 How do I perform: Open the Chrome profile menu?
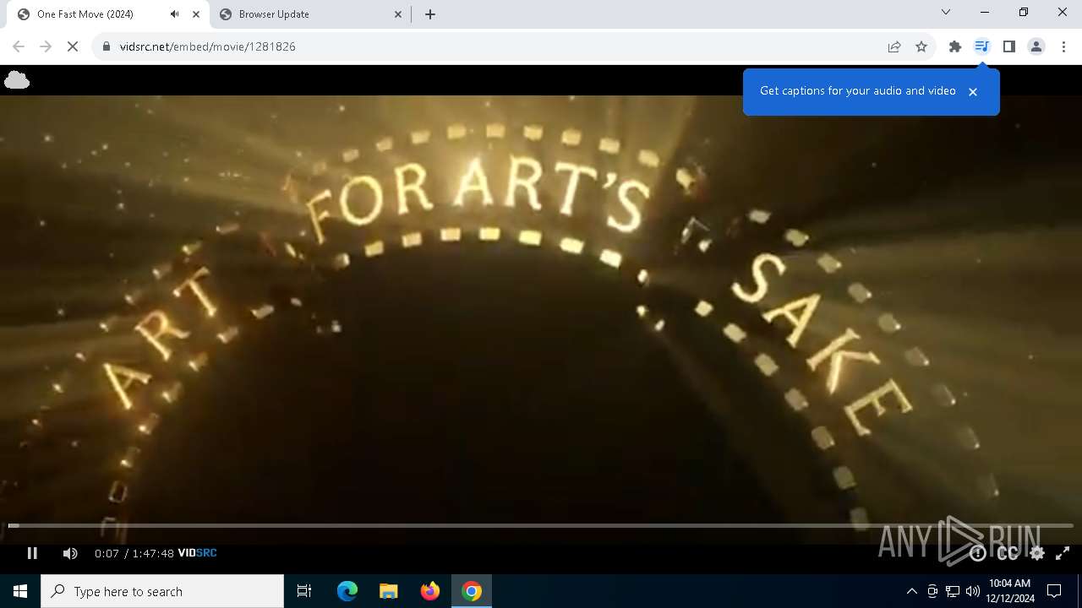(x=1036, y=46)
